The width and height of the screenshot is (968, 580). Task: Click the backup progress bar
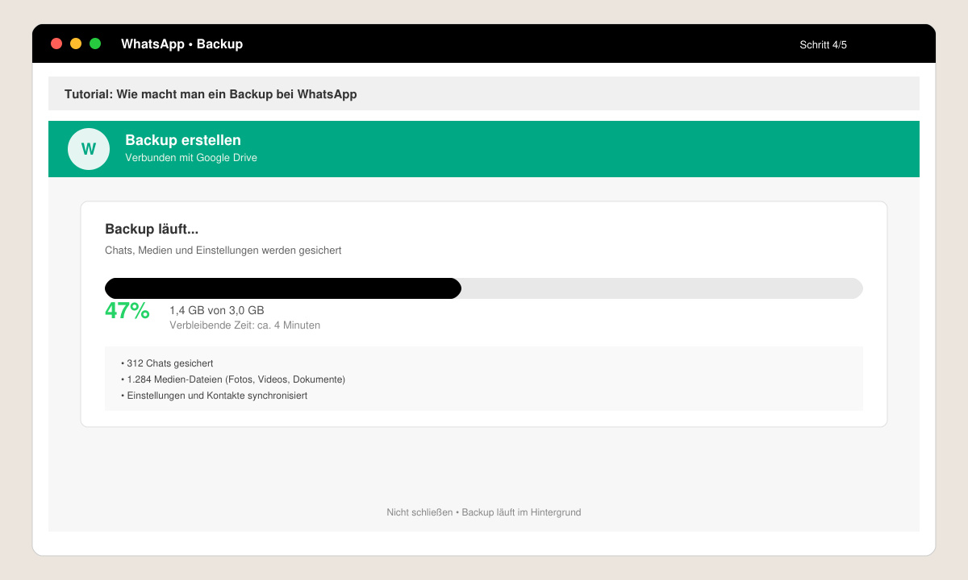click(x=484, y=288)
